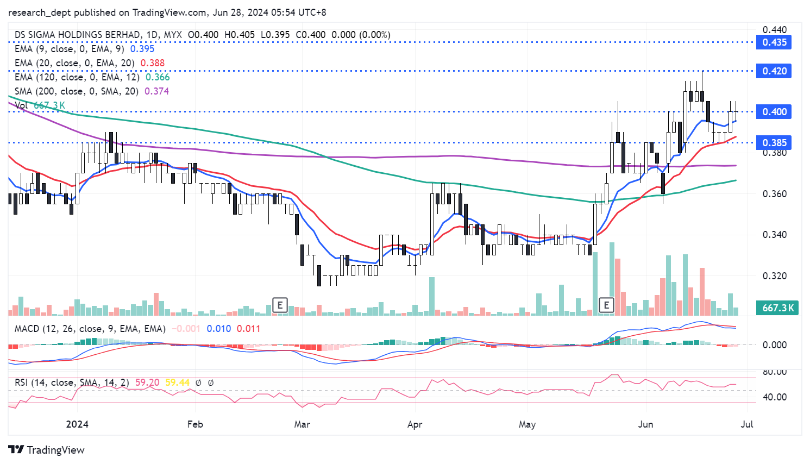The width and height of the screenshot is (810, 464).
Task: Select the 0.435 blue price label
Action: tap(774, 42)
